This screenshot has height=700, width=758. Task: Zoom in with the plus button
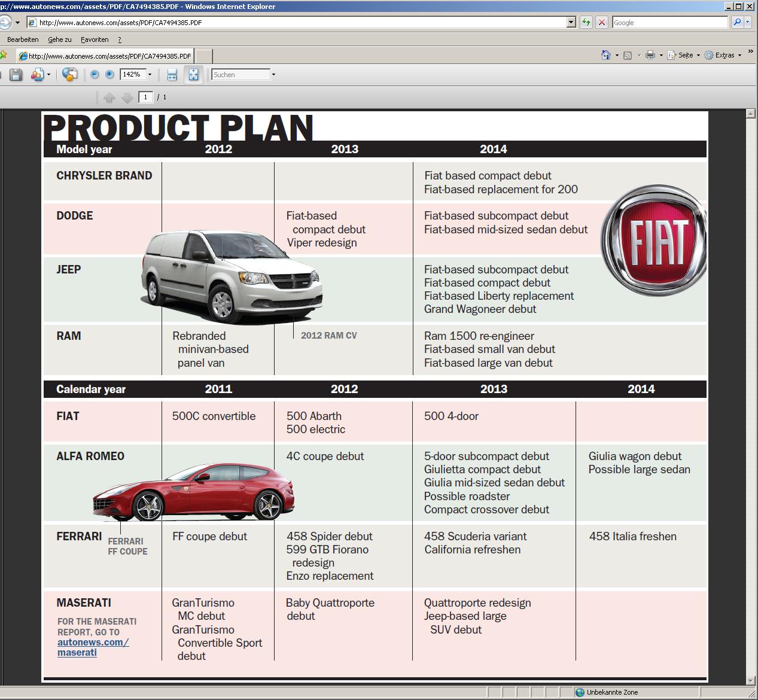pyautogui.click(x=109, y=75)
